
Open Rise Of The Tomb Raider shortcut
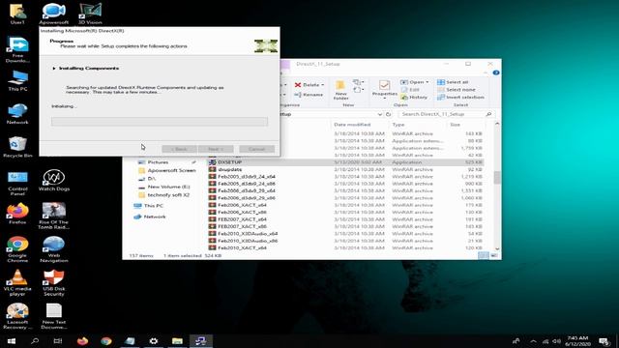(54, 216)
